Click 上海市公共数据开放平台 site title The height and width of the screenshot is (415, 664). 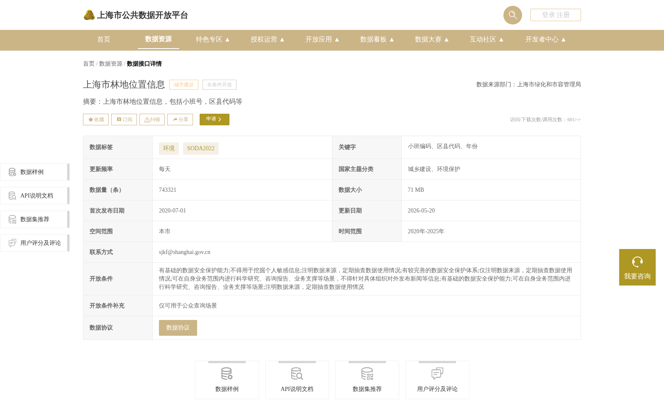coord(142,15)
